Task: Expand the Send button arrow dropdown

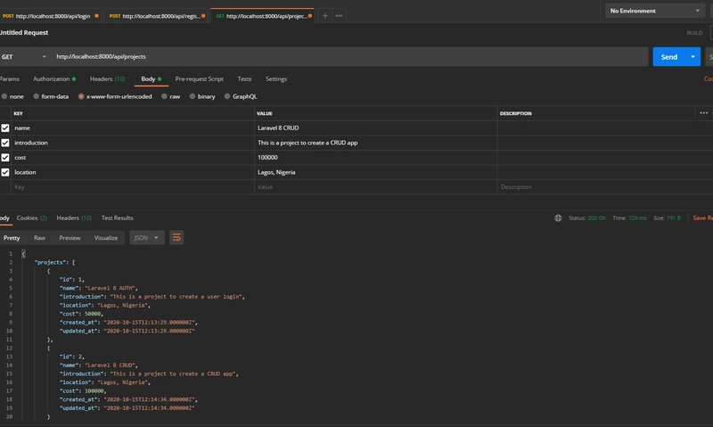Action: (693, 57)
